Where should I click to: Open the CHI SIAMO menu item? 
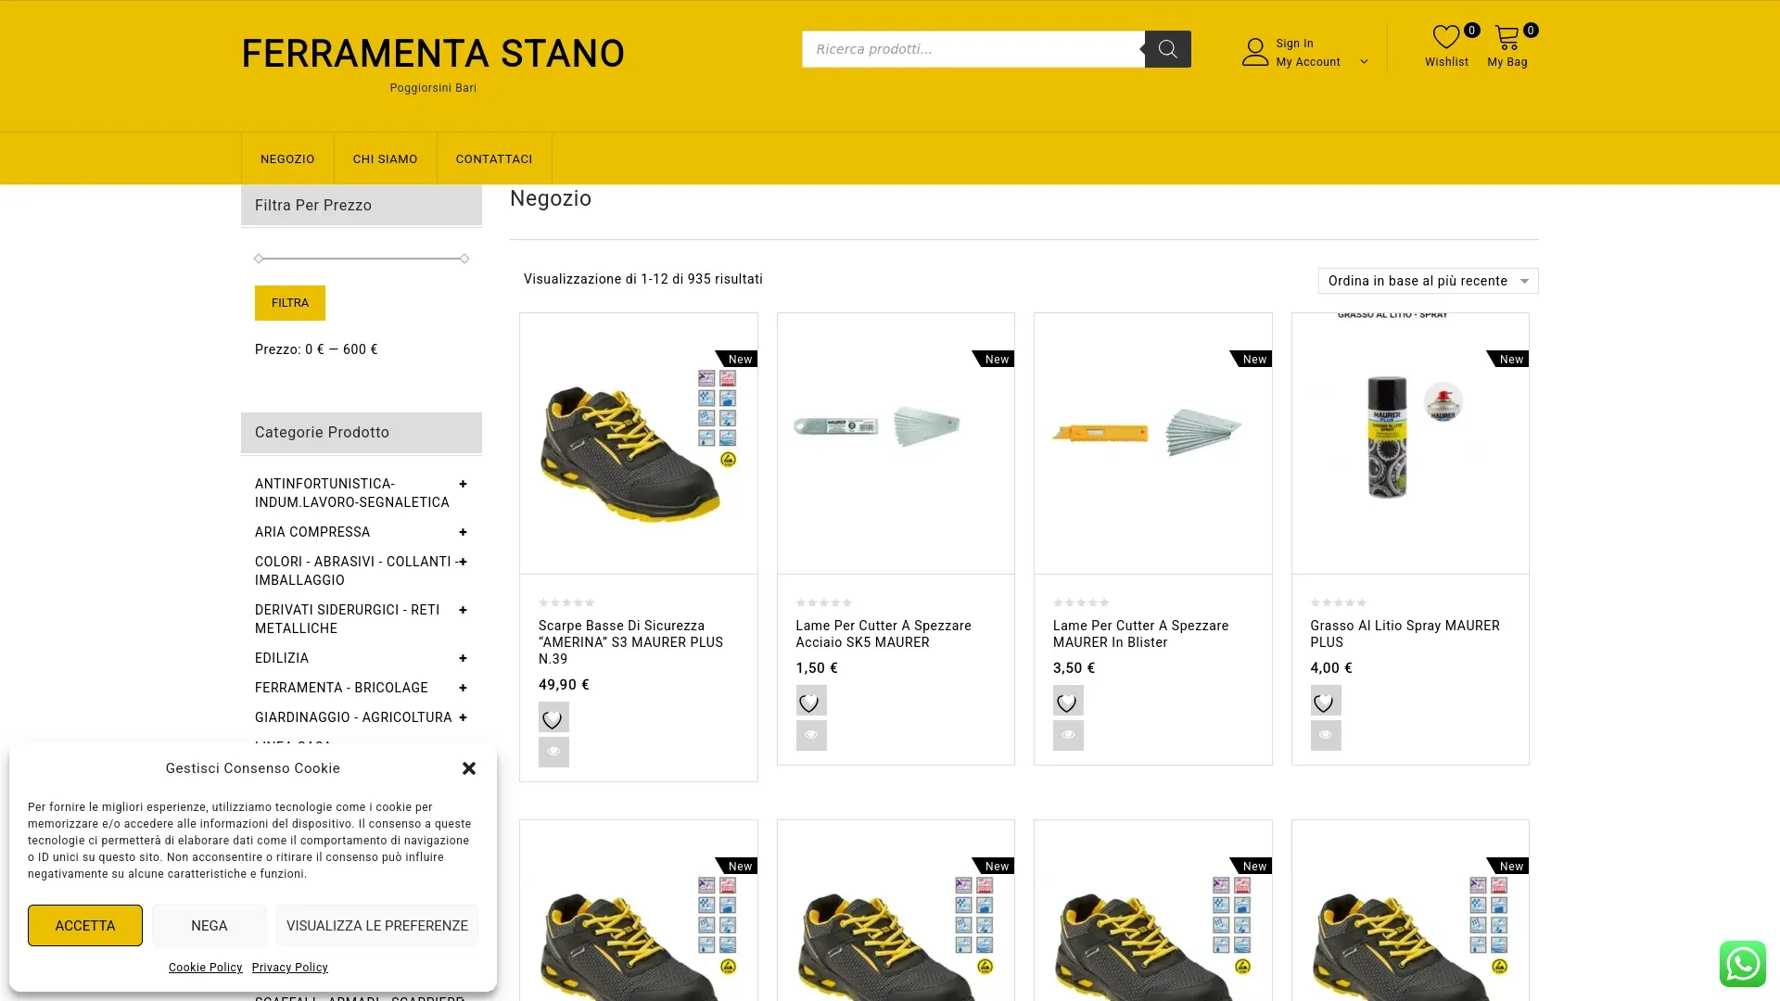[x=385, y=158]
